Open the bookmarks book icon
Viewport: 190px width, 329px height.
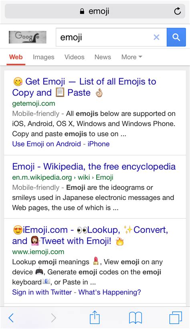[x=135, y=318]
